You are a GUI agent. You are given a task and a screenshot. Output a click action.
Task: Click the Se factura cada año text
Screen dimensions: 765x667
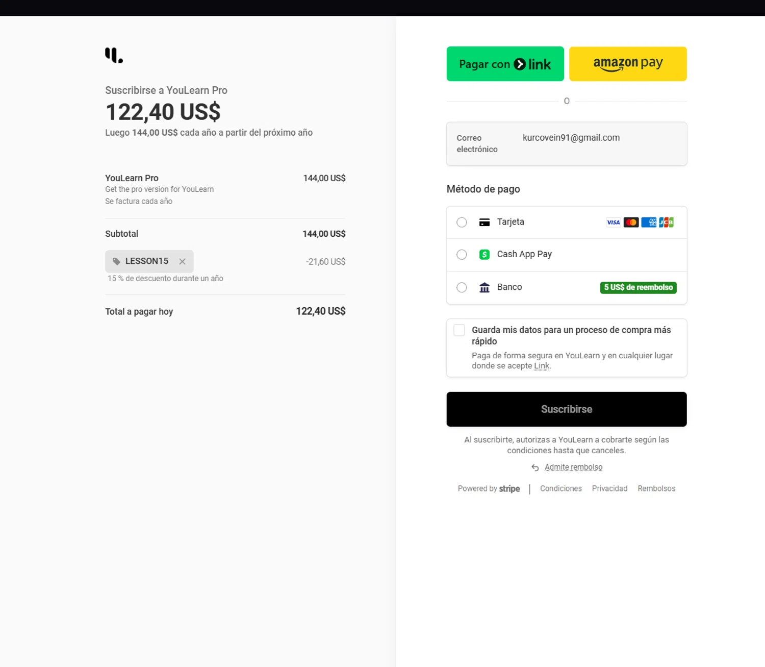tap(139, 202)
